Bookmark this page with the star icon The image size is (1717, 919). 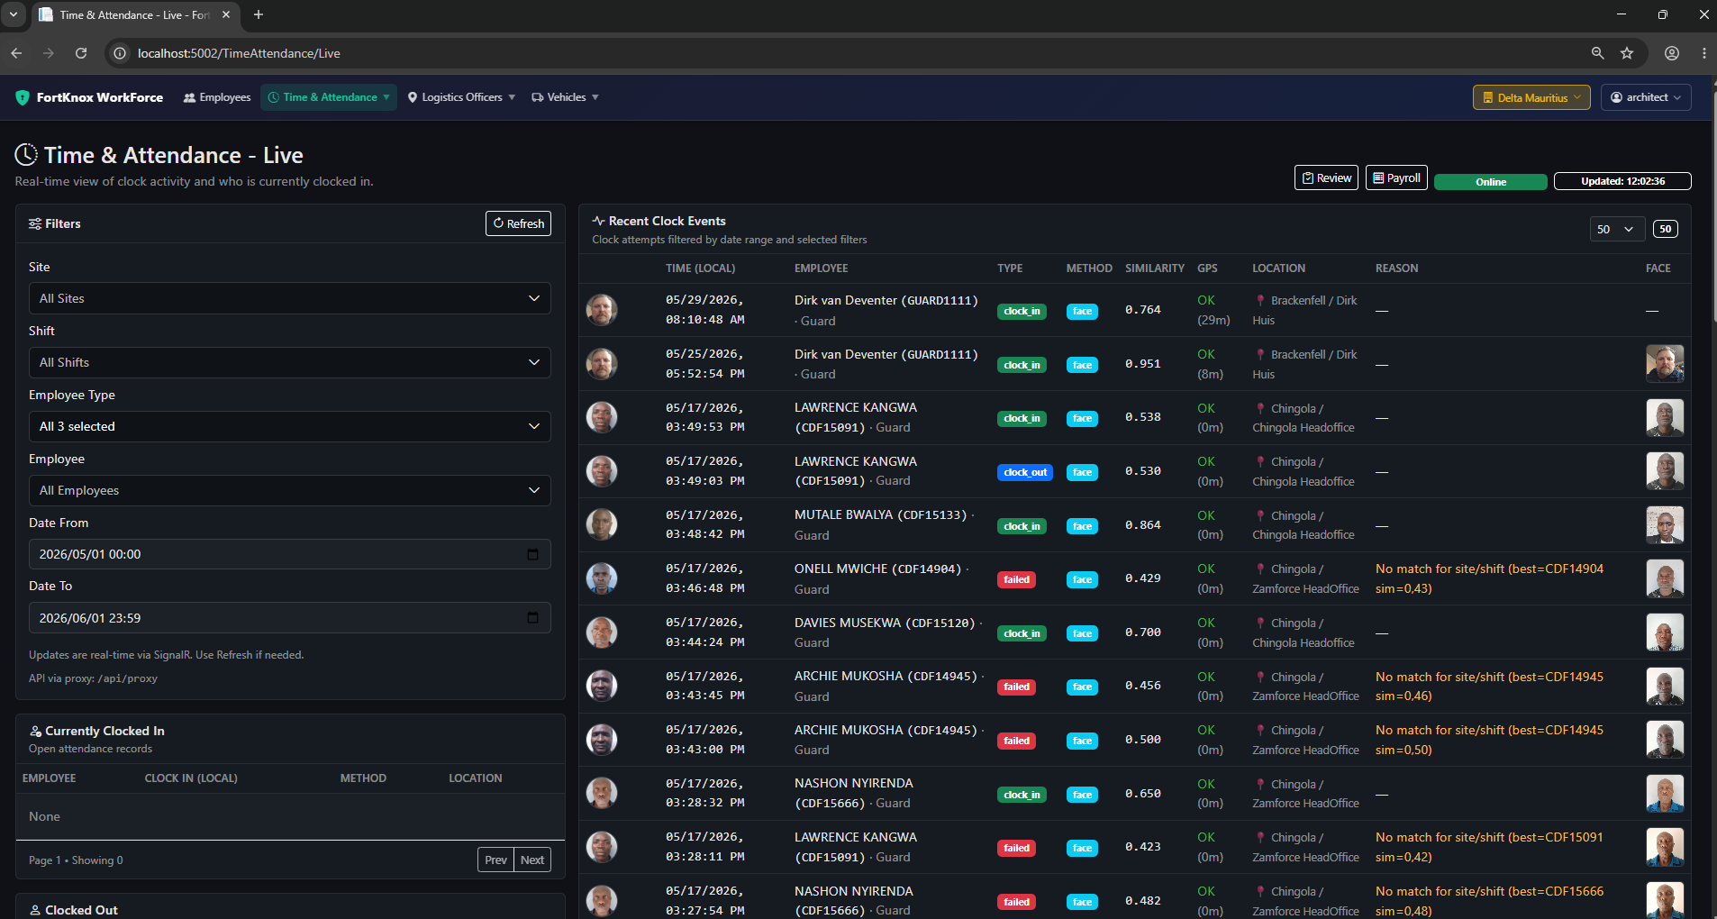[x=1627, y=53]
